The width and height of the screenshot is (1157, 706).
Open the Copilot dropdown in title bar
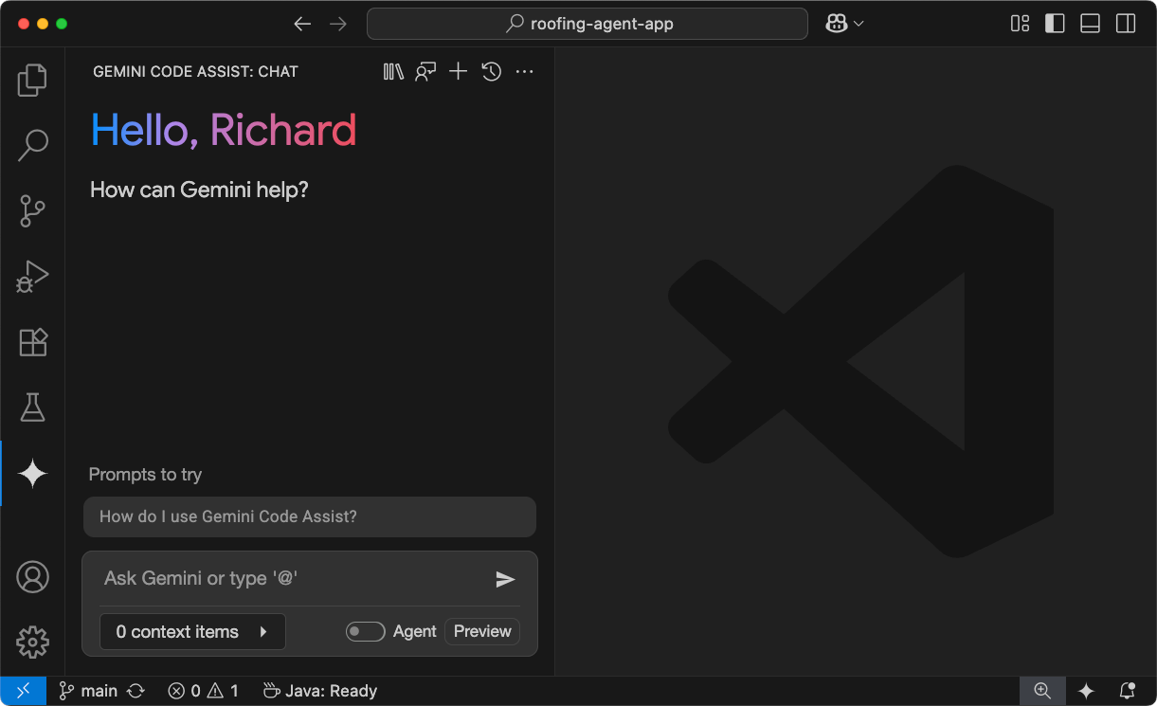844,24
